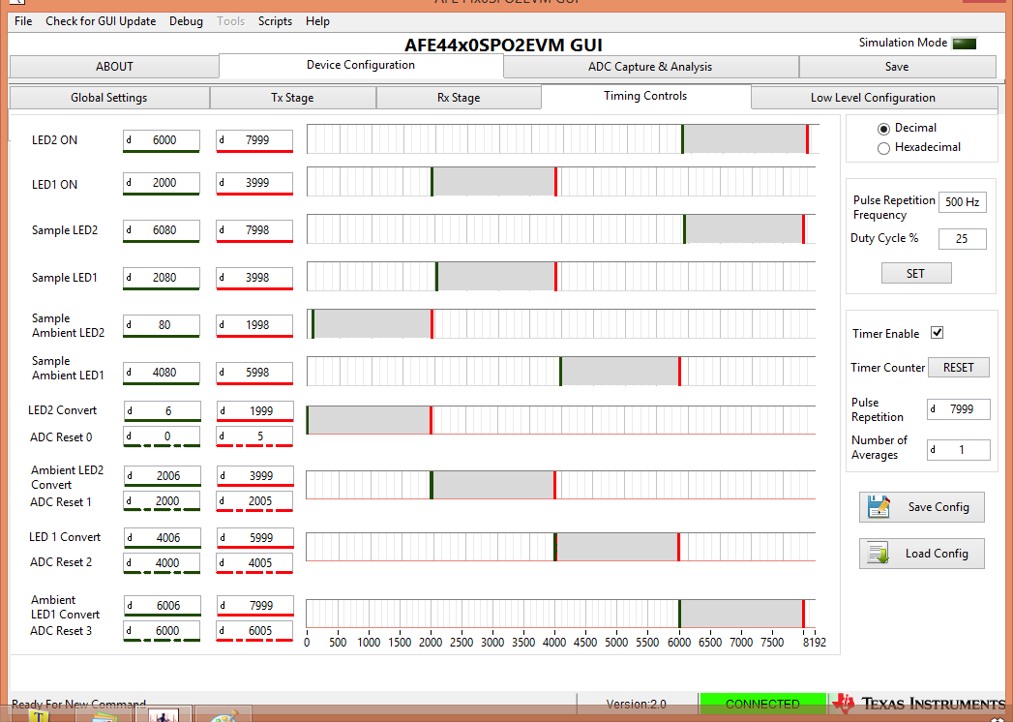
Task: Open the Tx Stage sub-tab
Action: 292,98
